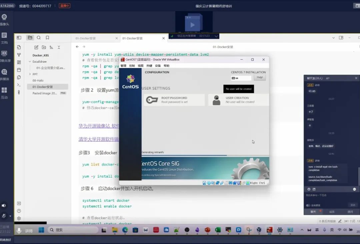Create a new note with the pencil icon
This screenshot has width=360, height=244.
[36, 47]
